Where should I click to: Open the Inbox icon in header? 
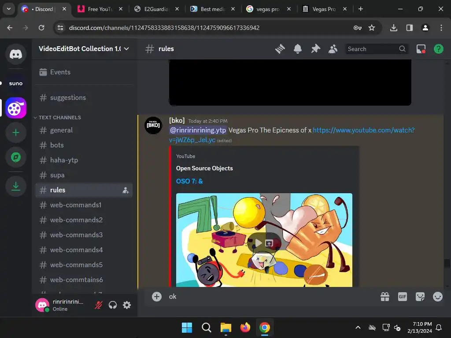pyautogui.click(x=421, y=49)
